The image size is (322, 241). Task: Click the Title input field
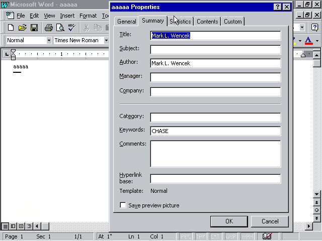(x=215, y=36)
